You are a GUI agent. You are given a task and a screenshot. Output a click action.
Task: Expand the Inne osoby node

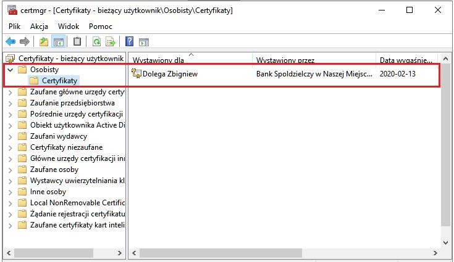point(10,192)
